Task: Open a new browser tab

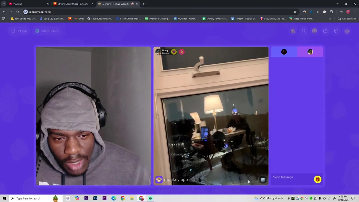Action: [144, 4]
